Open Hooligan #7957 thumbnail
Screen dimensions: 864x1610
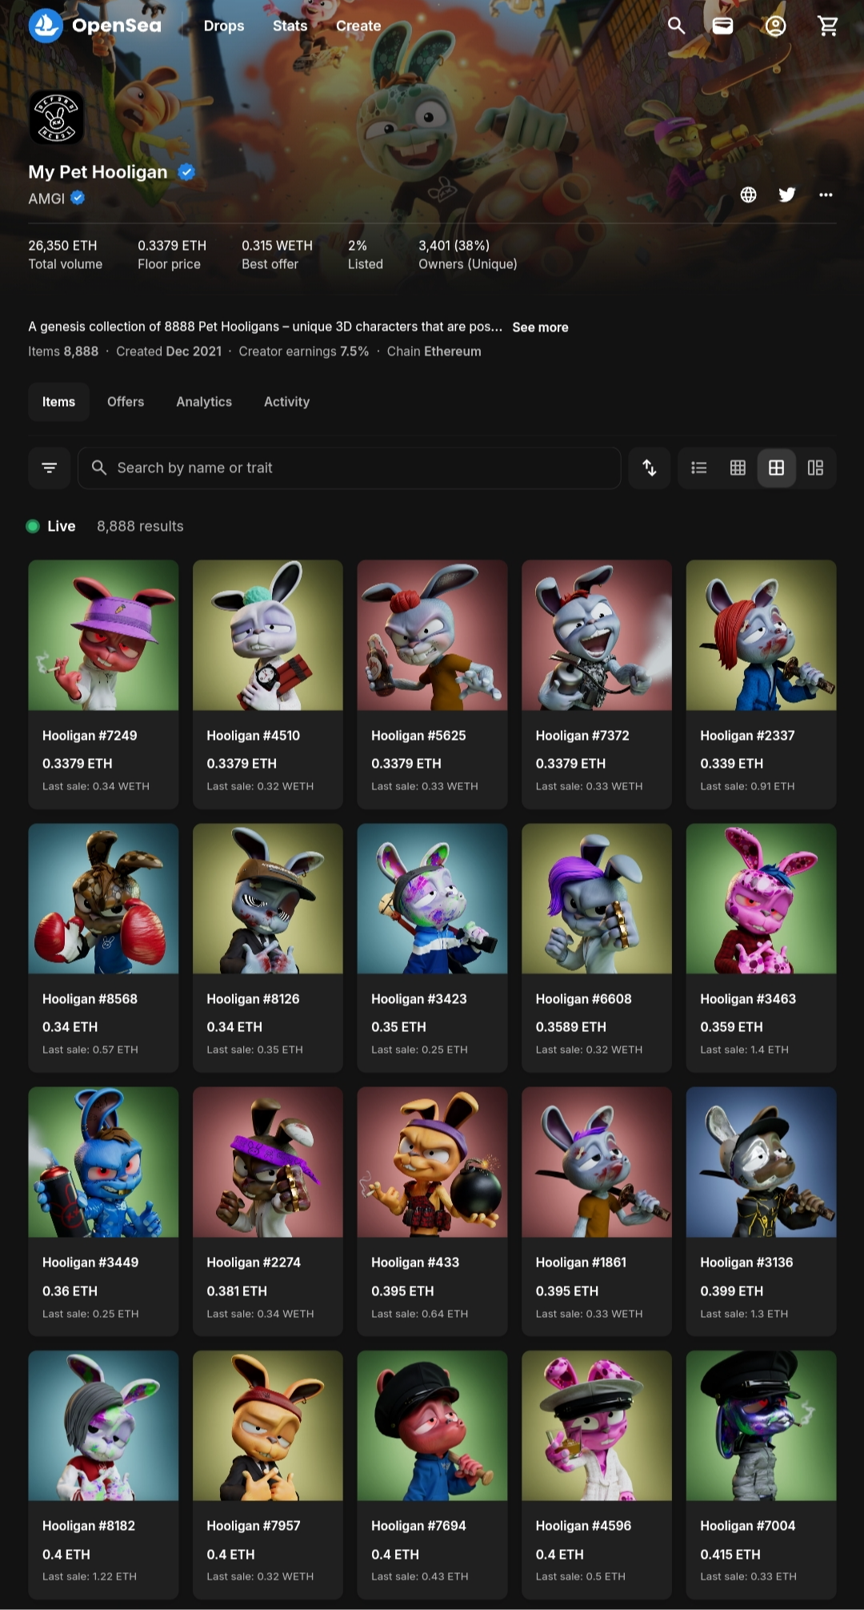coord(268,1425)
